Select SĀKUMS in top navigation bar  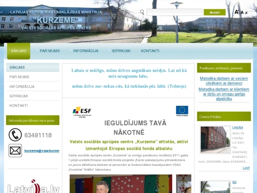pos(18,51)
